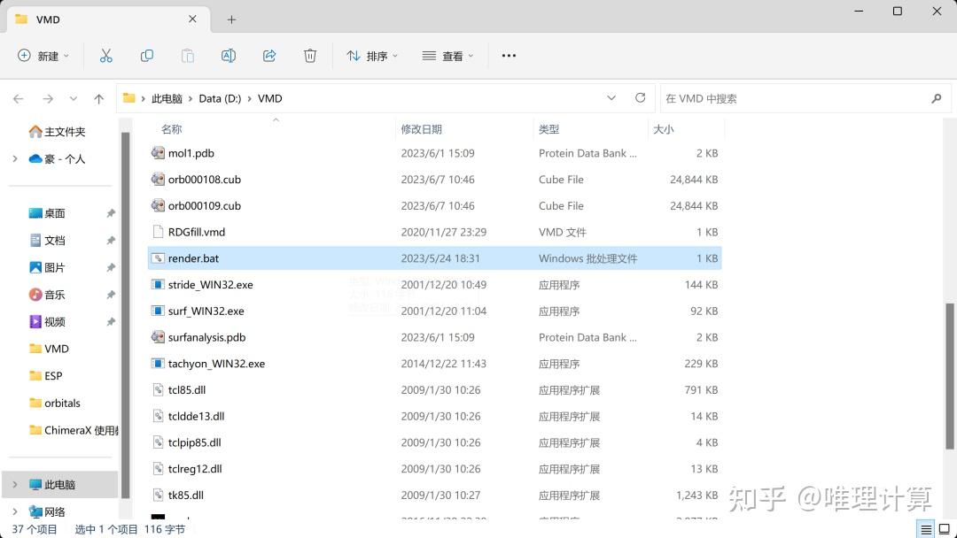Go to Data (D:) via the breadcrumb
Image resolution: width=957 pixels, height=538 pixels.
(x=220, y=98)
